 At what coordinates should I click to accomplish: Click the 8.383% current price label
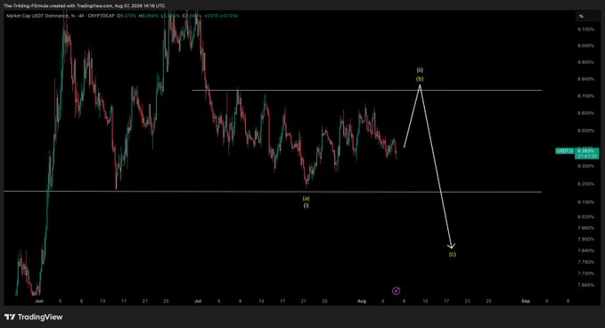(586, 151)
